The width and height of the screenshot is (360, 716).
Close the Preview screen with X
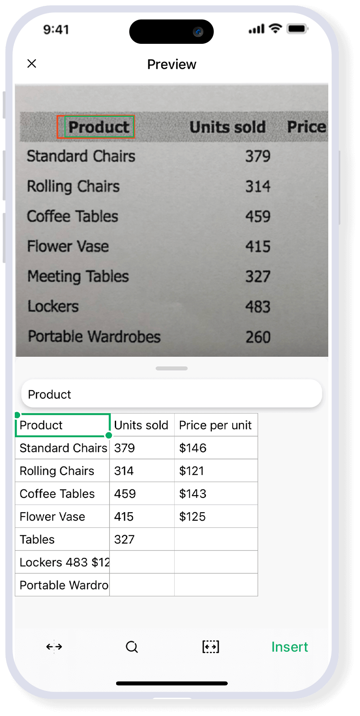point(32,64)
